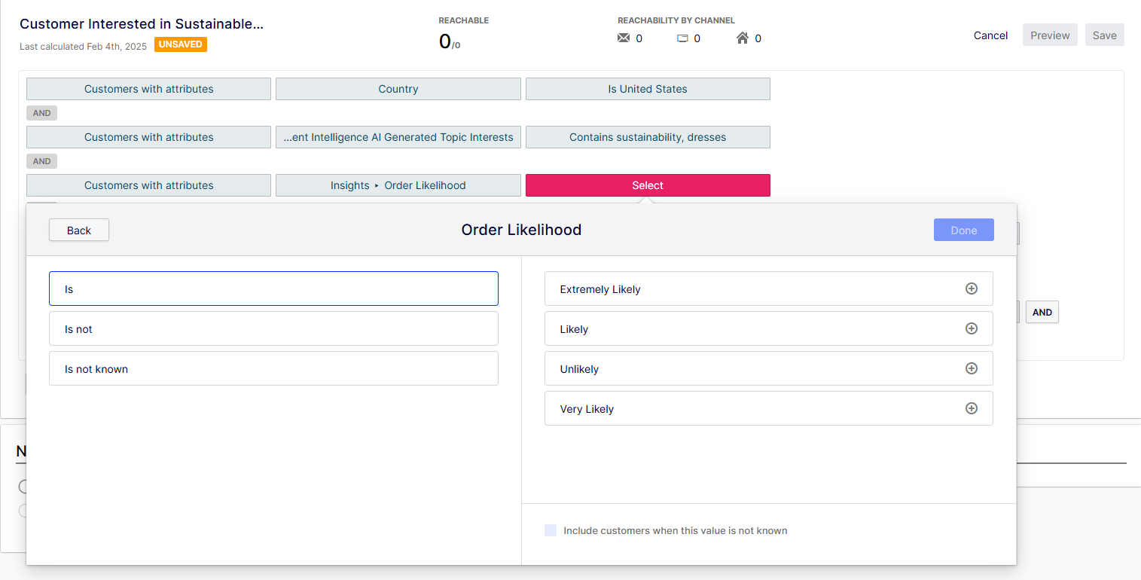This screenshot has height=580, width=1141.
Task: Click the segment title 'Customer Interested in Sustainable...'
Action: (142, 23)
